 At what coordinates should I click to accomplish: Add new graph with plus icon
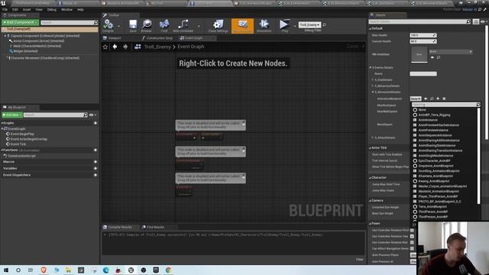[x=96, y=123]
